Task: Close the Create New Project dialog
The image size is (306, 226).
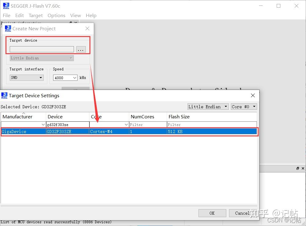Action: tap(87, 28)
